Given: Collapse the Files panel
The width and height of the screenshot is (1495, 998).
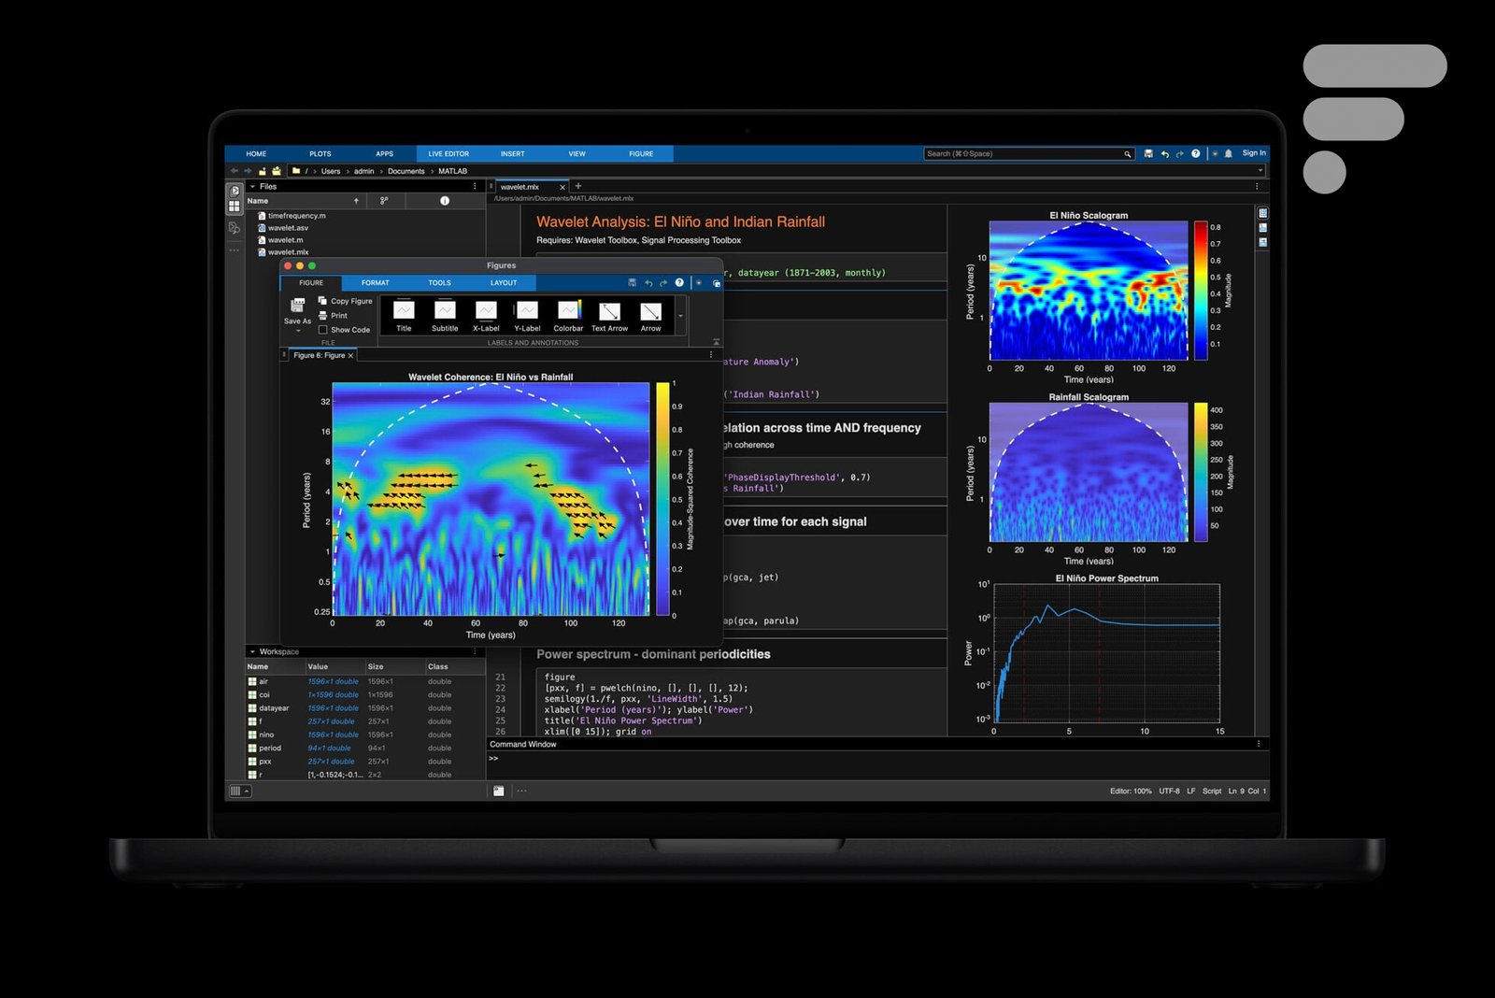Looking at the screenshot, I should (252, 187).
